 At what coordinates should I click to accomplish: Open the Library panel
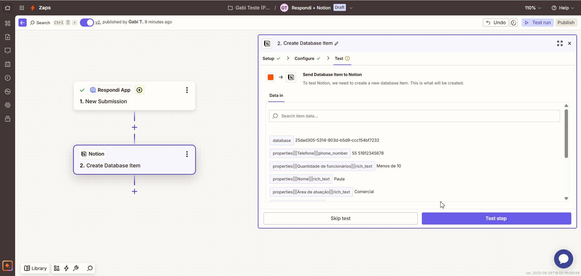(x=35, y=268)
